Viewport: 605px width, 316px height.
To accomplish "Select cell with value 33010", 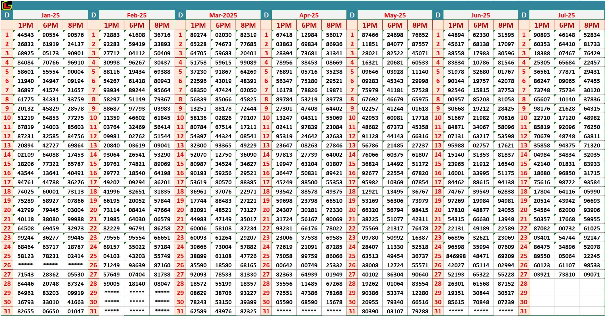I will point(51,302).
